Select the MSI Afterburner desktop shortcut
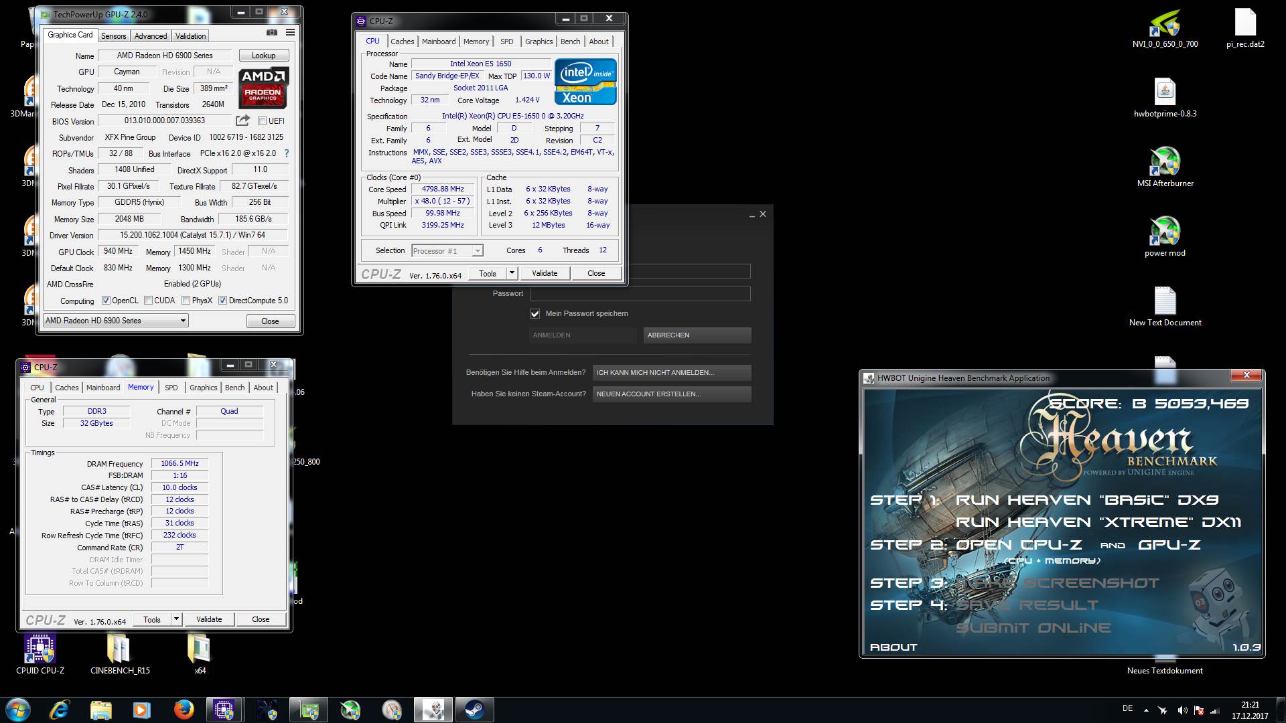This screenshot has width=1286, height=723. 1165,167
